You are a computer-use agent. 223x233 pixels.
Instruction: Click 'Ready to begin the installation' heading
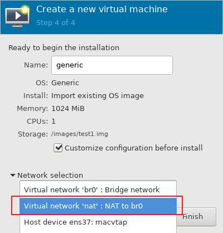(x=64, y=48)
